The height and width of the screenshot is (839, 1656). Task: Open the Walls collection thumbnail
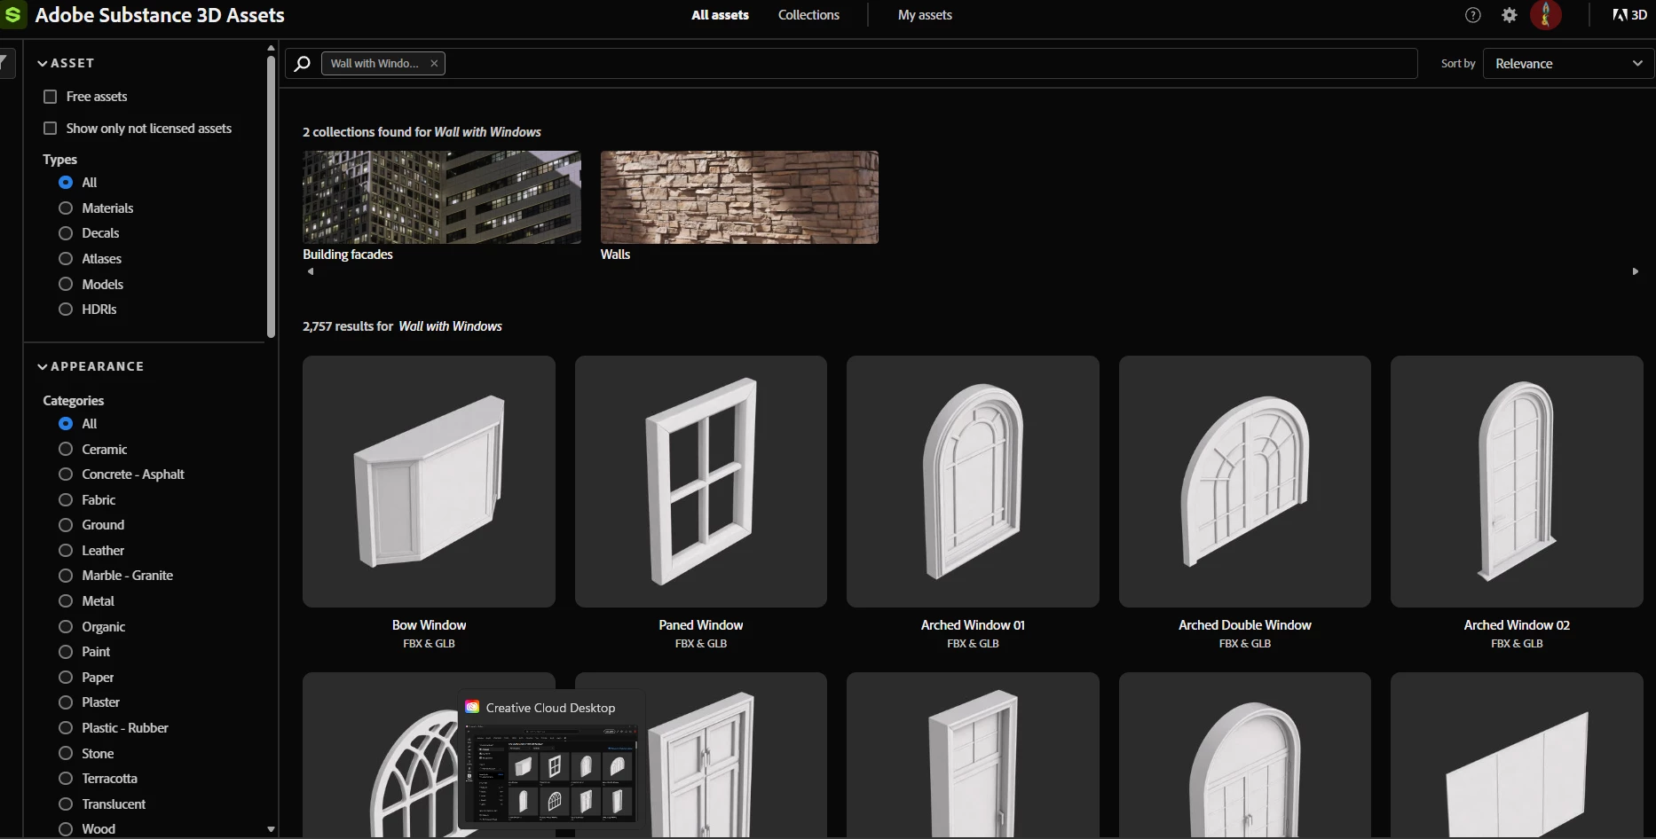pos(739,197)
